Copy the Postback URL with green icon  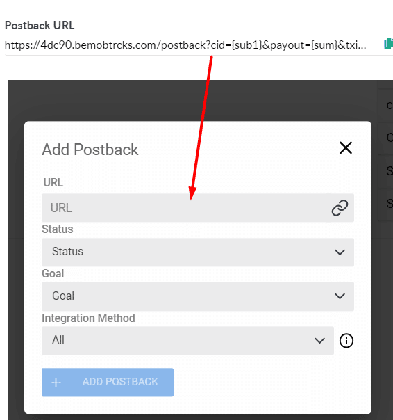(x=388, y=44)
